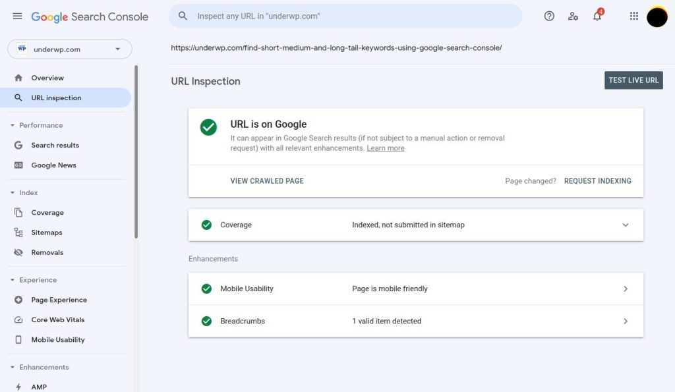This screenshot has width=675, height=392.
Task: Open the hamburger main menu
Action: click(17, 16)
